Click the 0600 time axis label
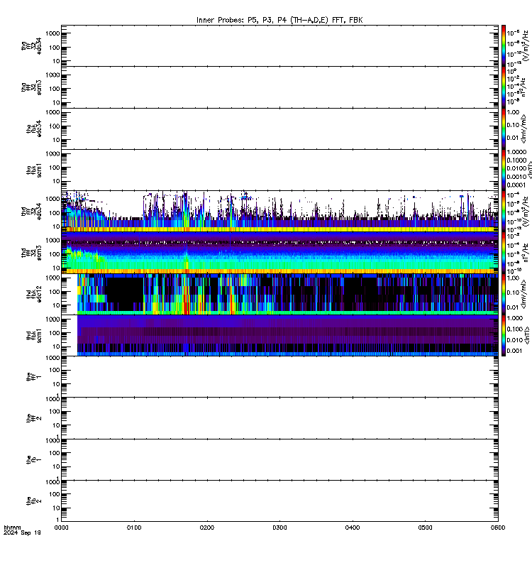 (498, 528)
